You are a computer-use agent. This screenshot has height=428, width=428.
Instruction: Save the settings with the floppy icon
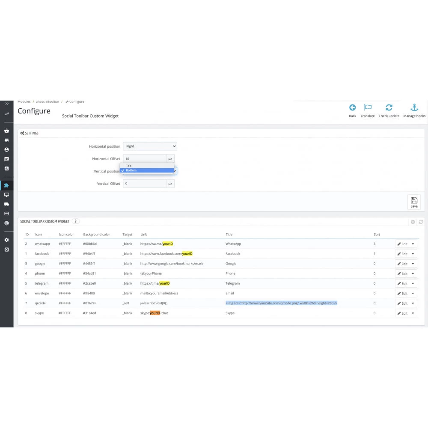(414, 202)
